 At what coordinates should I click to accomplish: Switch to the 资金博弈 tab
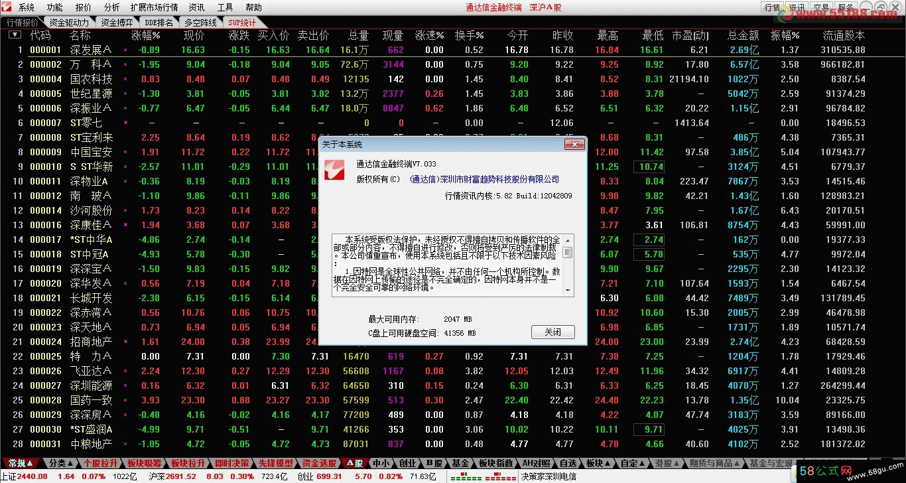(x=117, y=22)
